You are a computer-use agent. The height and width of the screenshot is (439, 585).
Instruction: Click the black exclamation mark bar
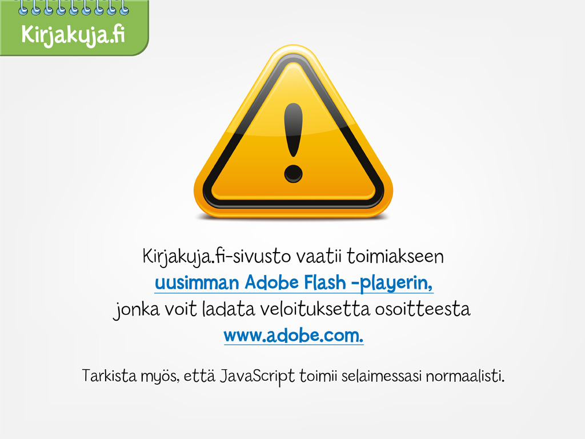pyautogui.click(x=293, y=130)
